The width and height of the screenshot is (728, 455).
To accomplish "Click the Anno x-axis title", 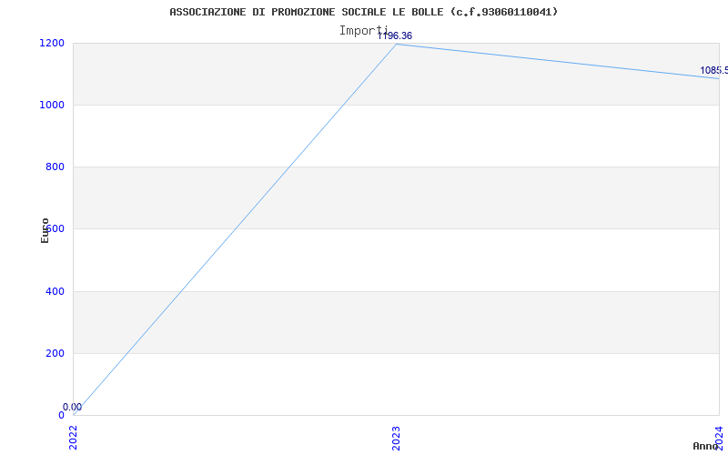I will [706, 446].
